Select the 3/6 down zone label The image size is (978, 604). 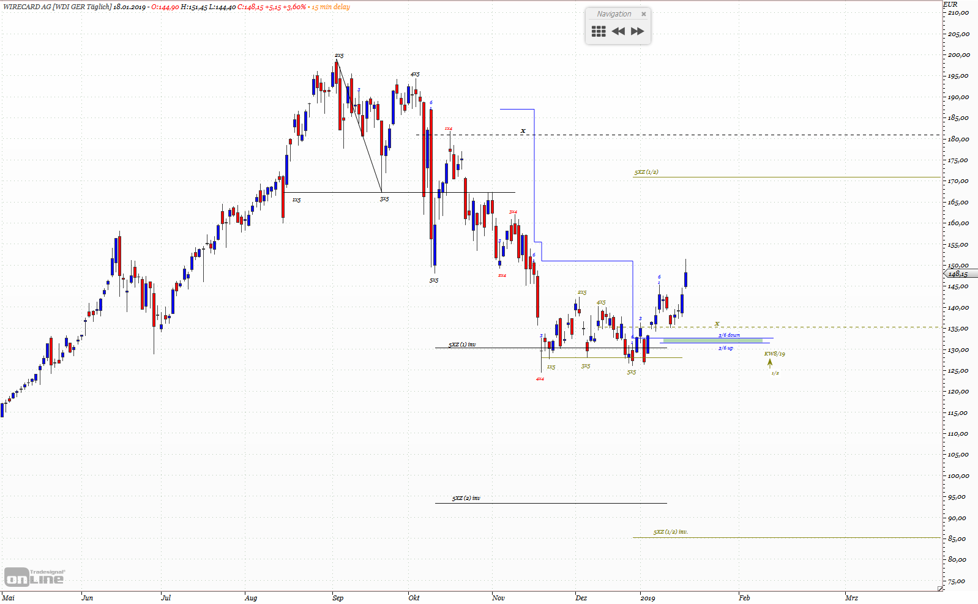click(x=729, y=335)
